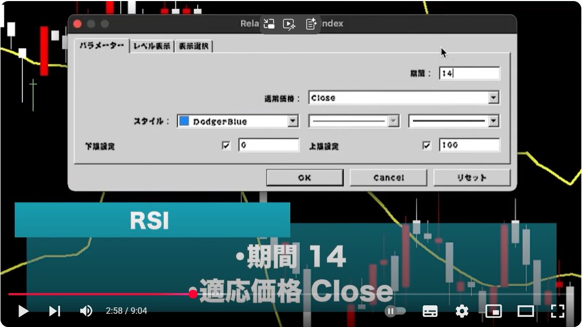Open the DodgerBlue style color selector
This screenshot has height=327, width=584.
pyautogui.click(x=293, y=121)
